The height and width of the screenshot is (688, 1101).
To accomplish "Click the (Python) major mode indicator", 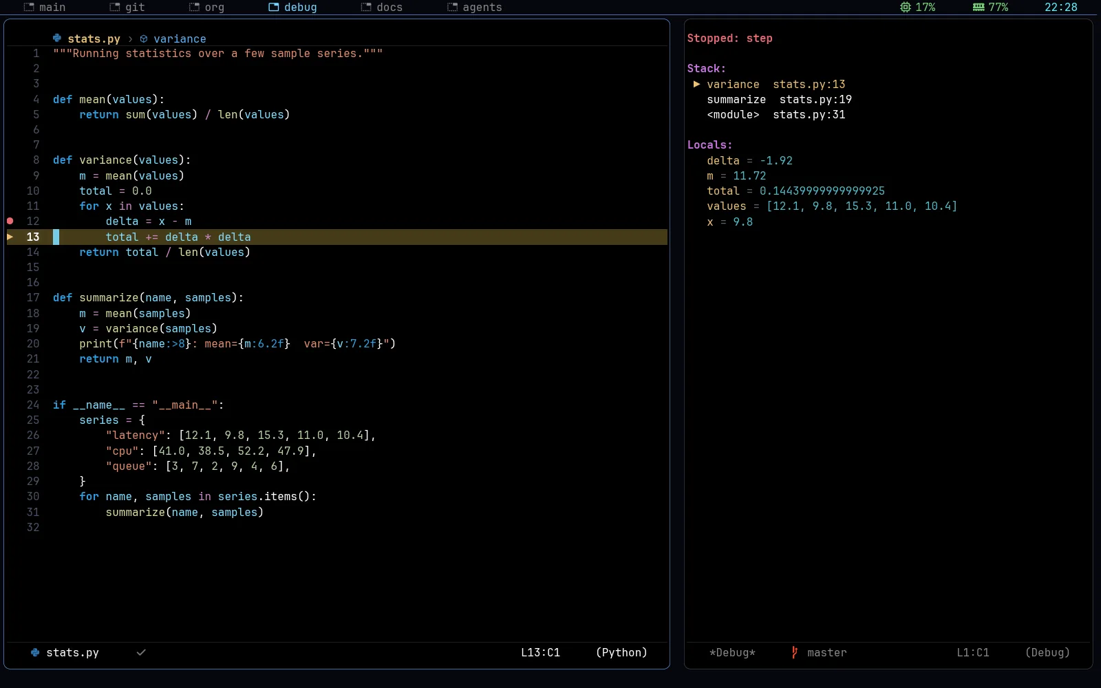I will pos(621,652).
